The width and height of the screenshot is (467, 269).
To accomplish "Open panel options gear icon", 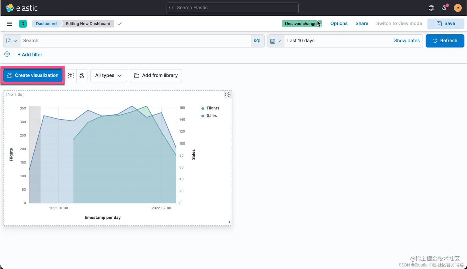I will click(228, 95).
